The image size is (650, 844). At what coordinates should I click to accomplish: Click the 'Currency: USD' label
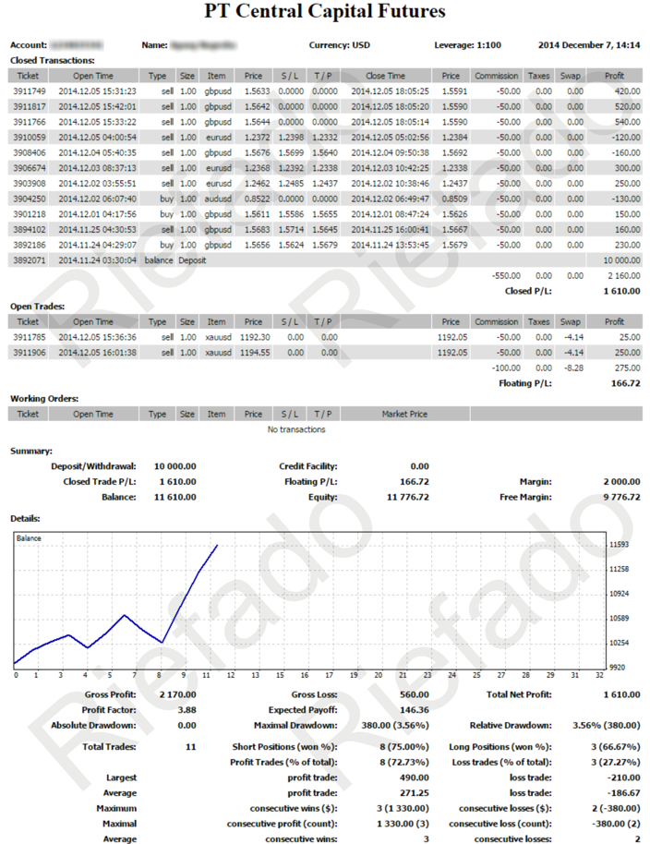click(x=340, y=45)
